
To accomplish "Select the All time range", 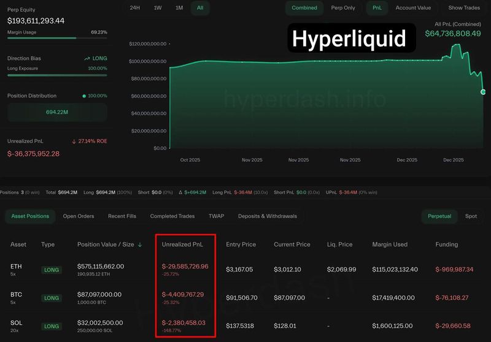I will click(200, 8).
